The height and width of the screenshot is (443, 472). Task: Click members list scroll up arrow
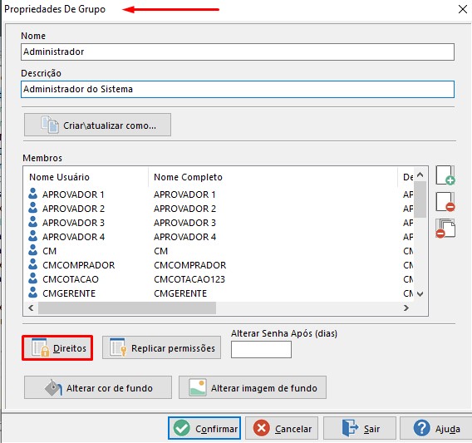(x=420, y=175)
